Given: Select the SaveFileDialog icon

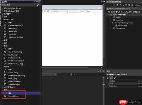Looking at the screenshot, I should (5, 84).
